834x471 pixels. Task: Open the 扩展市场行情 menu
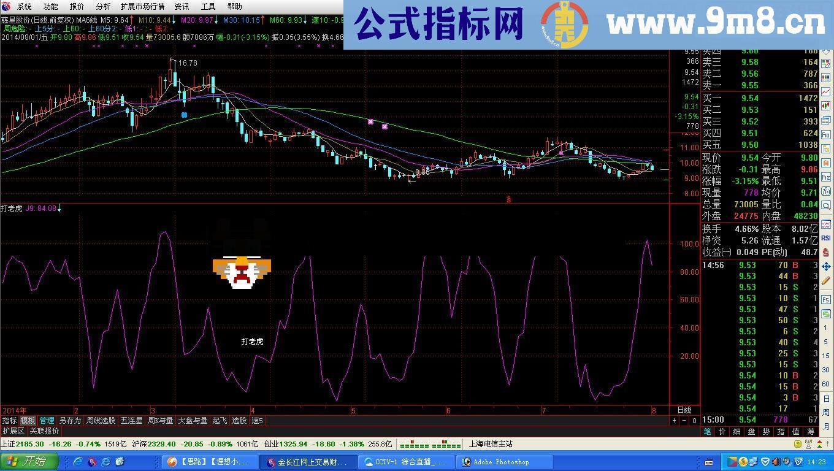[142, 6]
